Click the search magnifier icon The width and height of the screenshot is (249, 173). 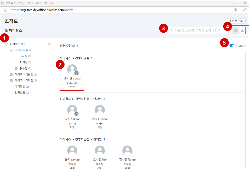[171, 30]
